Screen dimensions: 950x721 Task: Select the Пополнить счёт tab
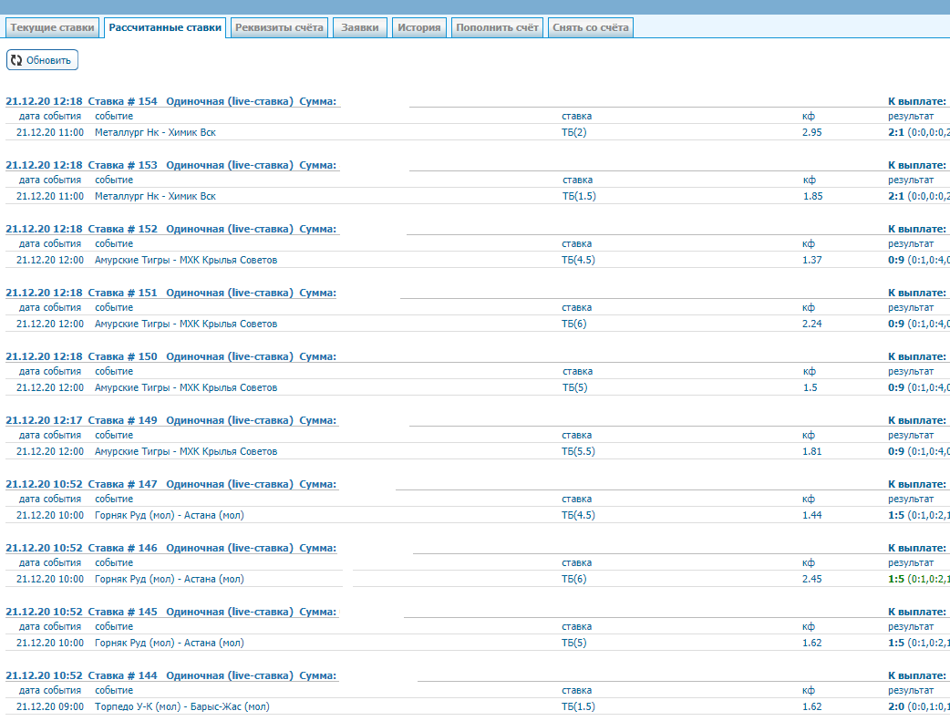pyautogui.click(x=497, y=27)
